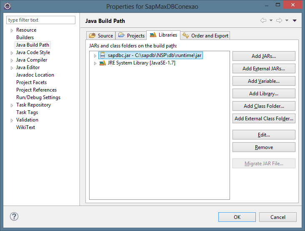Select Project Facets in the sidebar
This screenshot has height=231, width=305.
click(31, 82)
